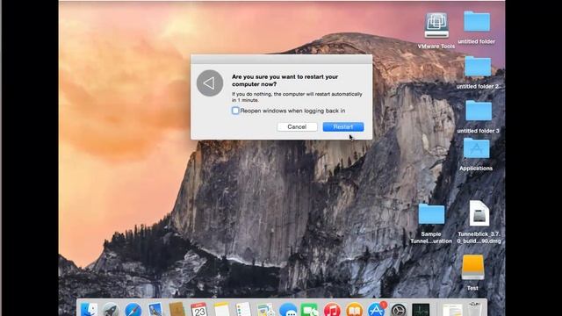The width and height of the screenshot is (562, 316).
Task: Open Finder from the Dock
Action: tap(89, 310)
